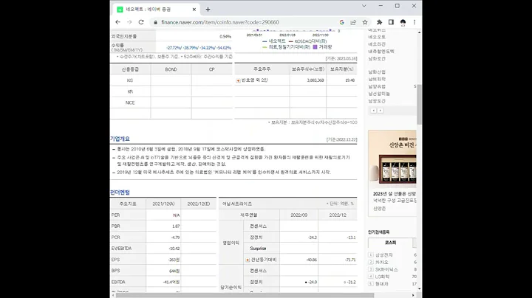Open 네오리진 in the stock list
This screenshot has height=298, width=532.
pos(377,44)
